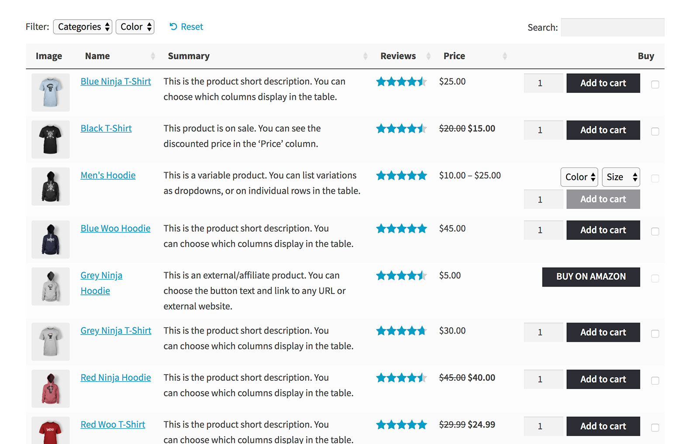Click the Image column header
690x444 pixels.
49,56
